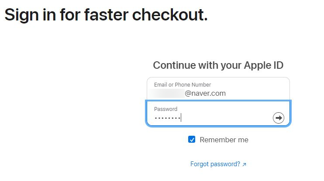Place cursor at end of password dots
The width and height of the screenshot is (324, 181).
[x=181, y=118]
